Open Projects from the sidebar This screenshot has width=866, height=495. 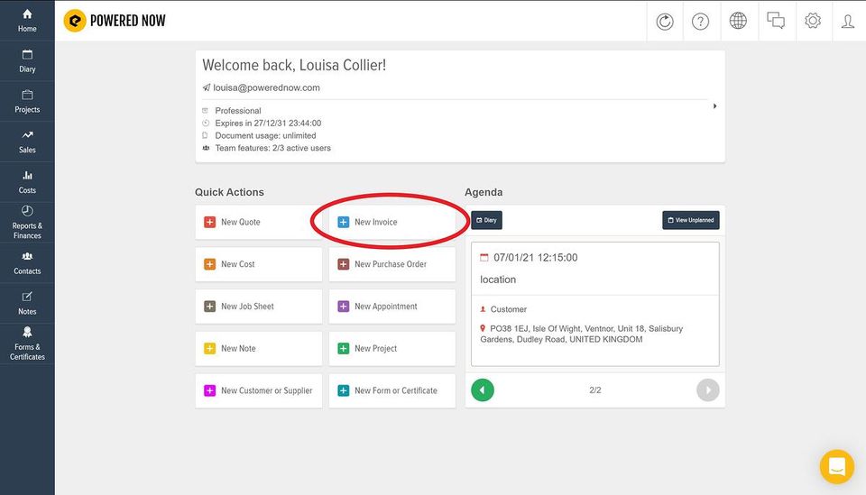tap(27, 101)
